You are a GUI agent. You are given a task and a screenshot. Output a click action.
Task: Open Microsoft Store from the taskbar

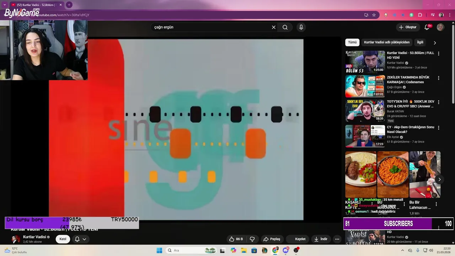point(254,250)
